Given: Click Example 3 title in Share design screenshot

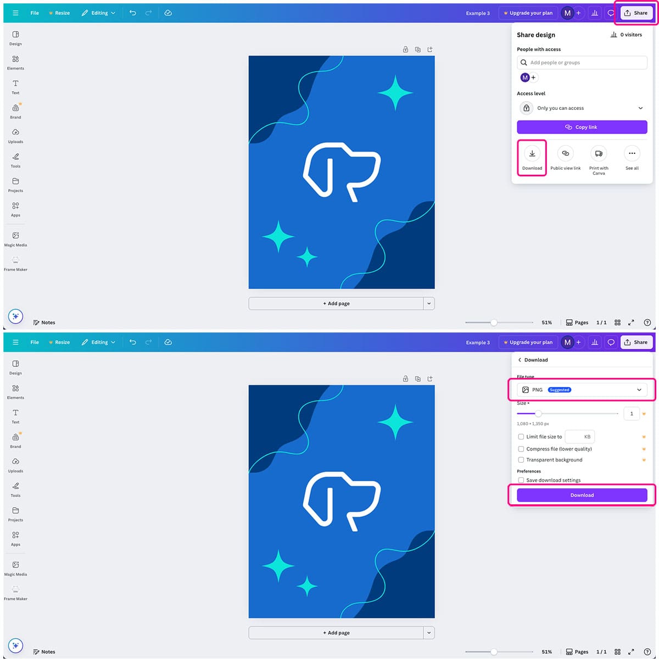Looking at the screenshot, I should click(478, 13).
